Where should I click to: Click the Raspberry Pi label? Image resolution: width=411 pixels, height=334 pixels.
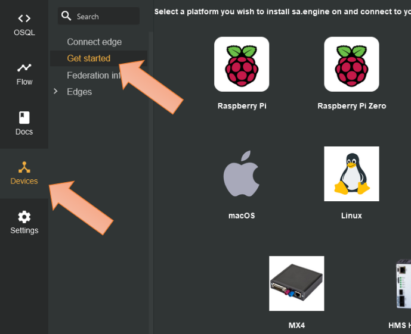(x=242, y=106)
